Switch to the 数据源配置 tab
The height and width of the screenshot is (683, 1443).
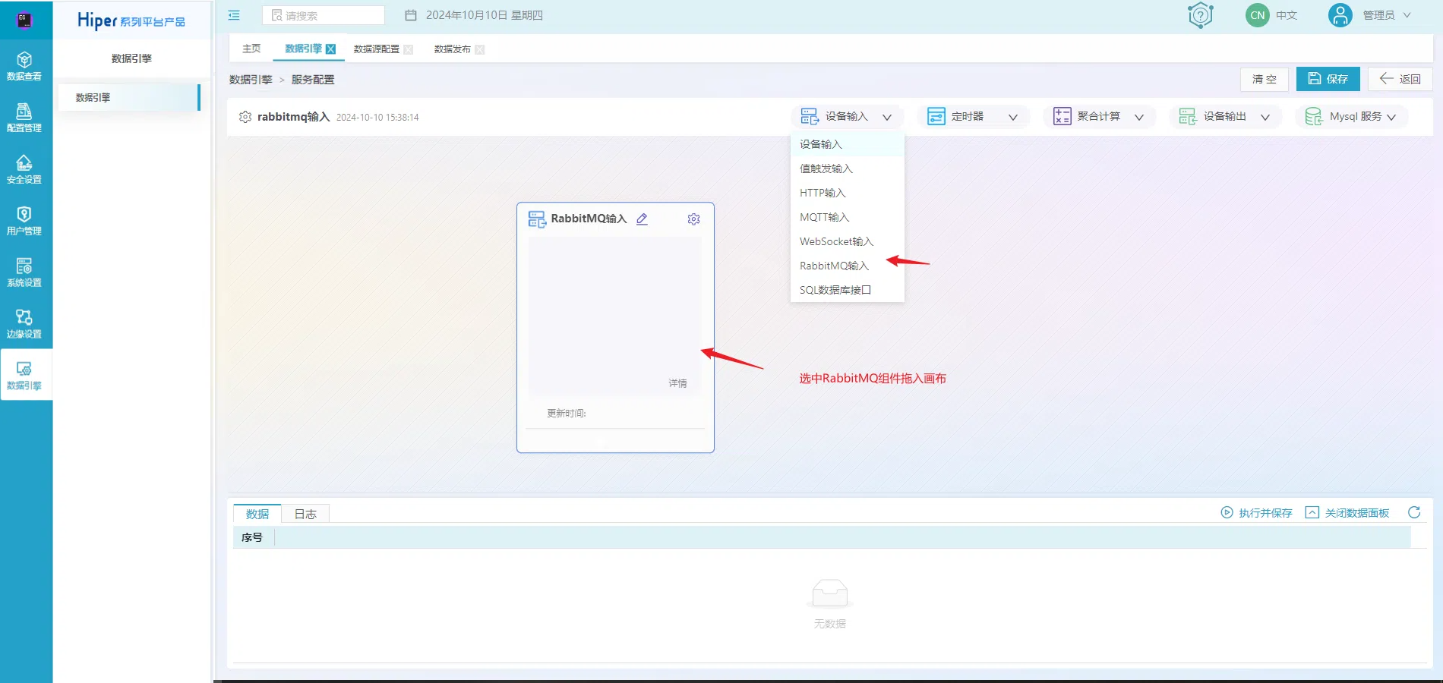click(377, 49)
